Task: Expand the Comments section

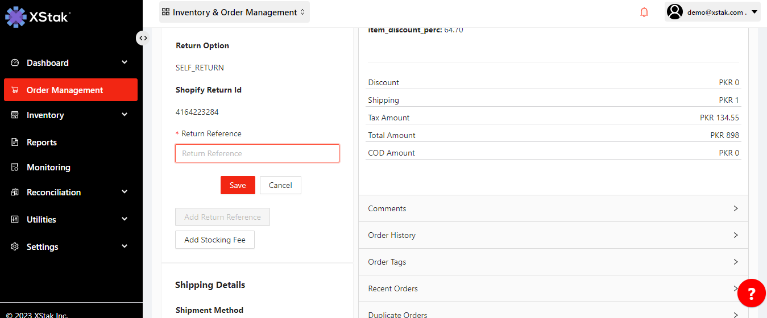Action: click(x=553, y=208)
